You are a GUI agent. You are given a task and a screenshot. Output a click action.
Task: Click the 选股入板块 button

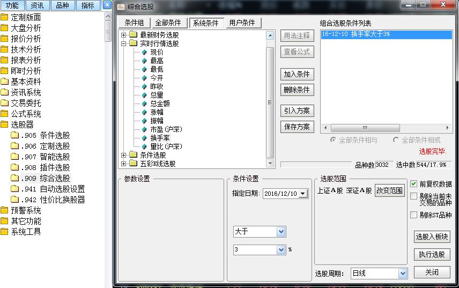pyautogui.click(x=432, y=237)
